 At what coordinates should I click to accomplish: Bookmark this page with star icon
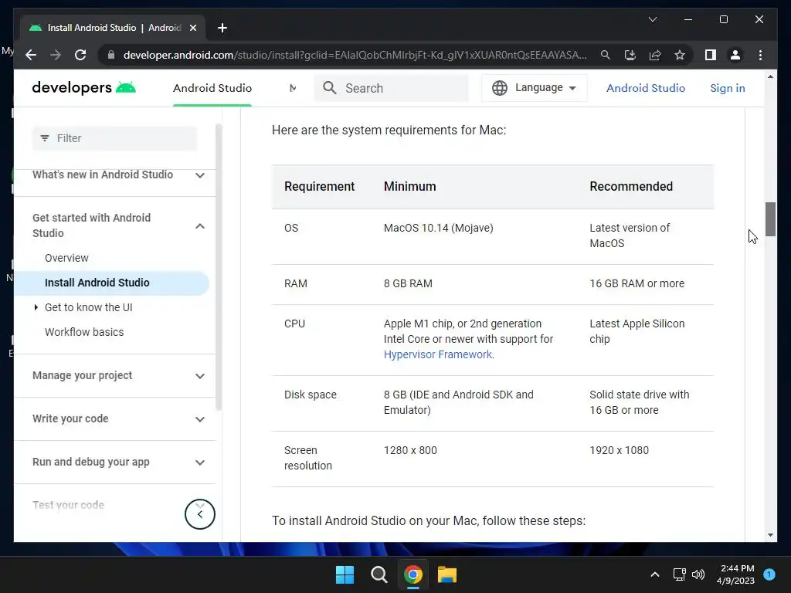click(680, 55)
